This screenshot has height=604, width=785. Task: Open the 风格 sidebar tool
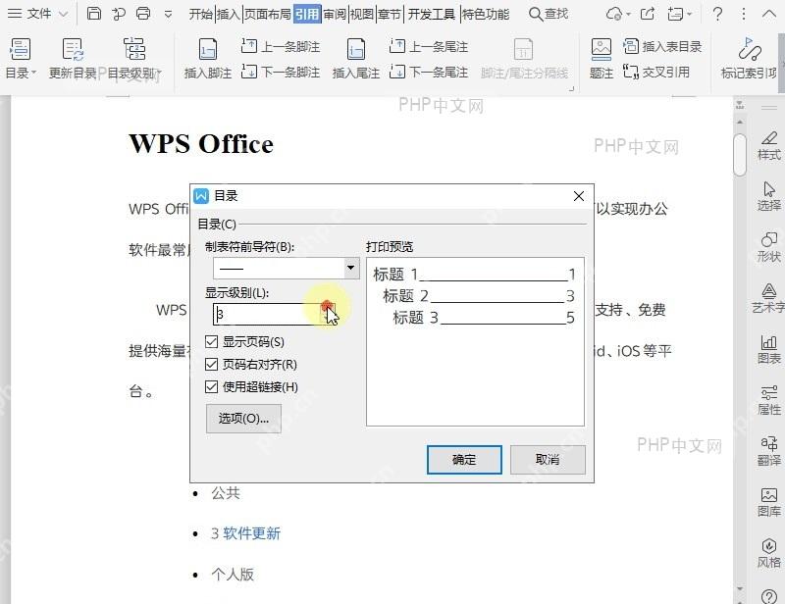point(769,553)
